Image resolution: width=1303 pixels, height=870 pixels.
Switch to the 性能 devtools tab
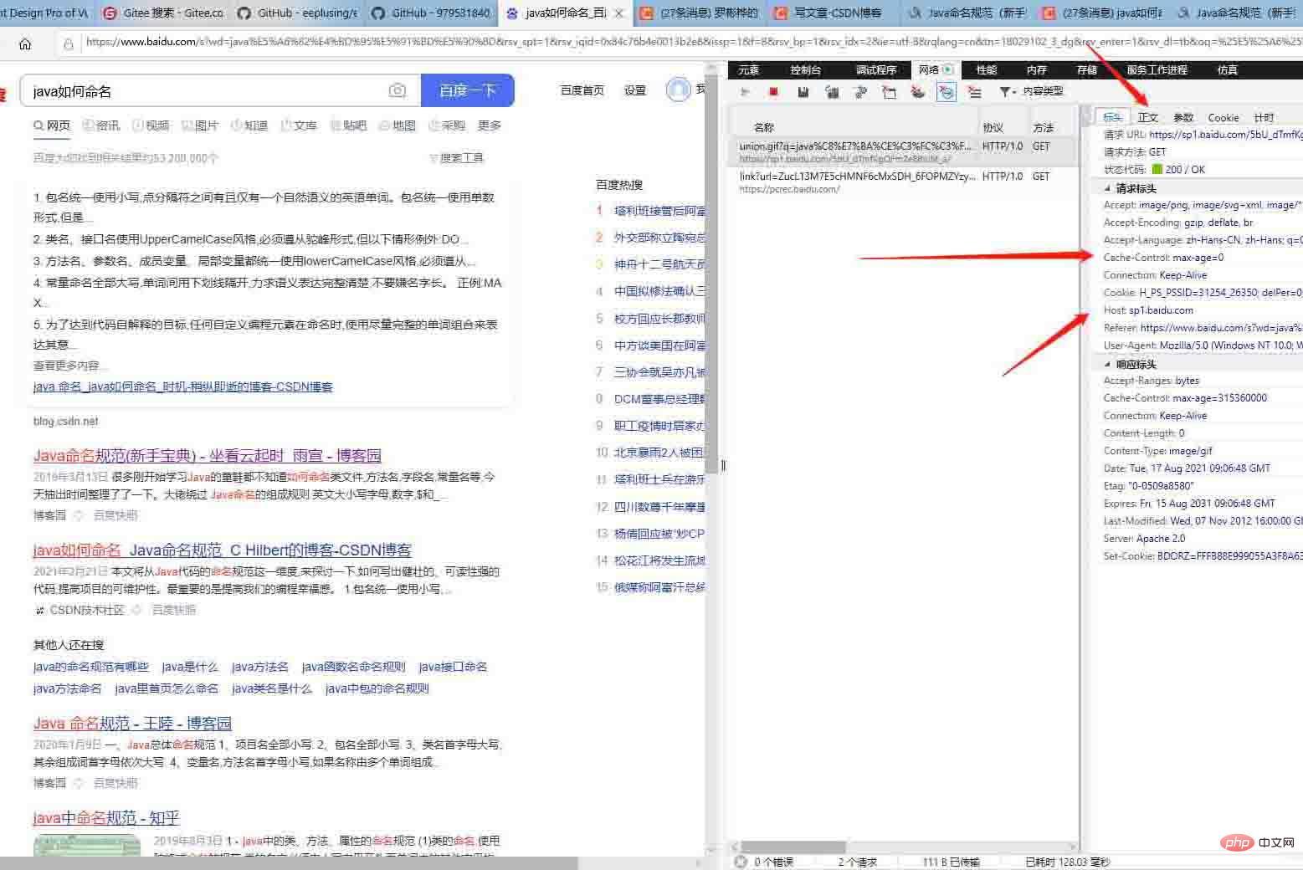(987, 70)
